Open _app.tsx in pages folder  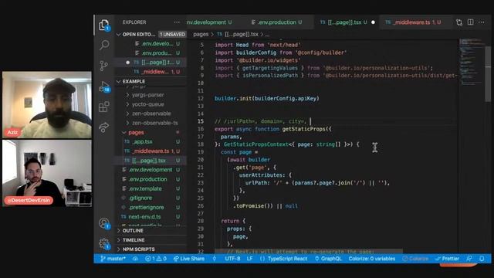pyautogui.click(x=142, y=142)
